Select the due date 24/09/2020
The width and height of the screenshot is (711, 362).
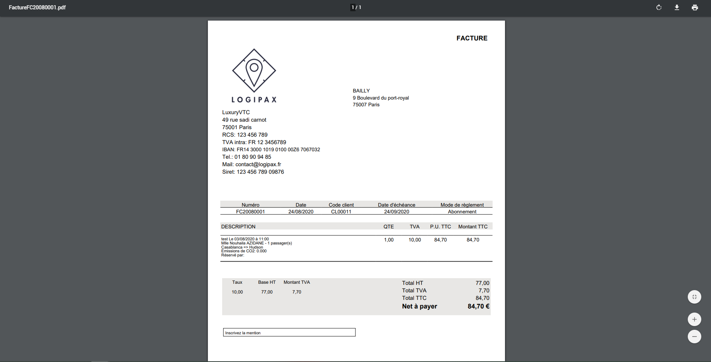coord(396,212)
